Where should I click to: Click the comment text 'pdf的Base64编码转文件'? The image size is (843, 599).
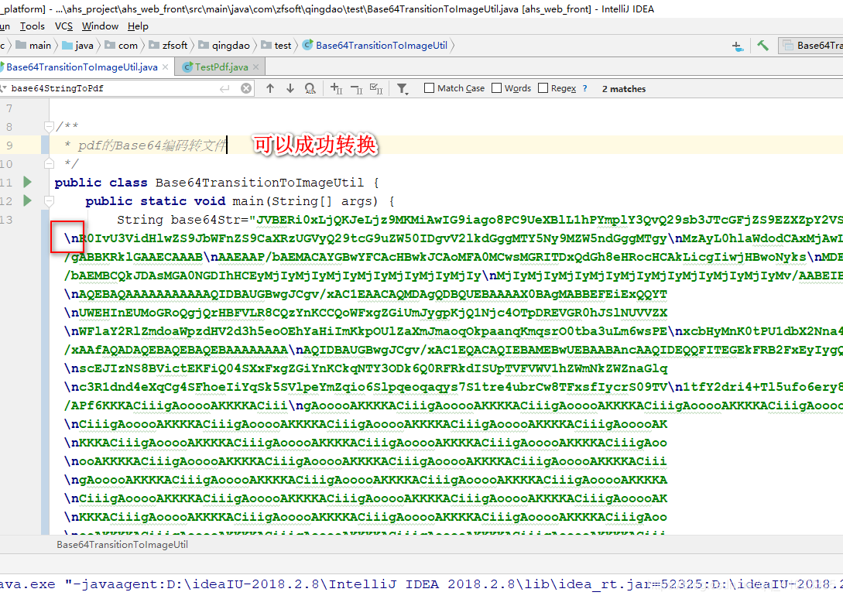[152, 145]
